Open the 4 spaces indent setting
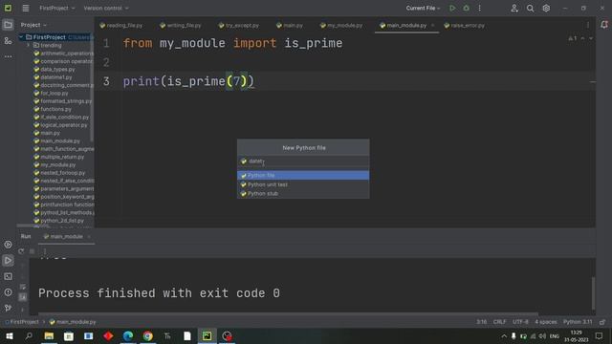The image size is (612, 344). click(546, 322)
